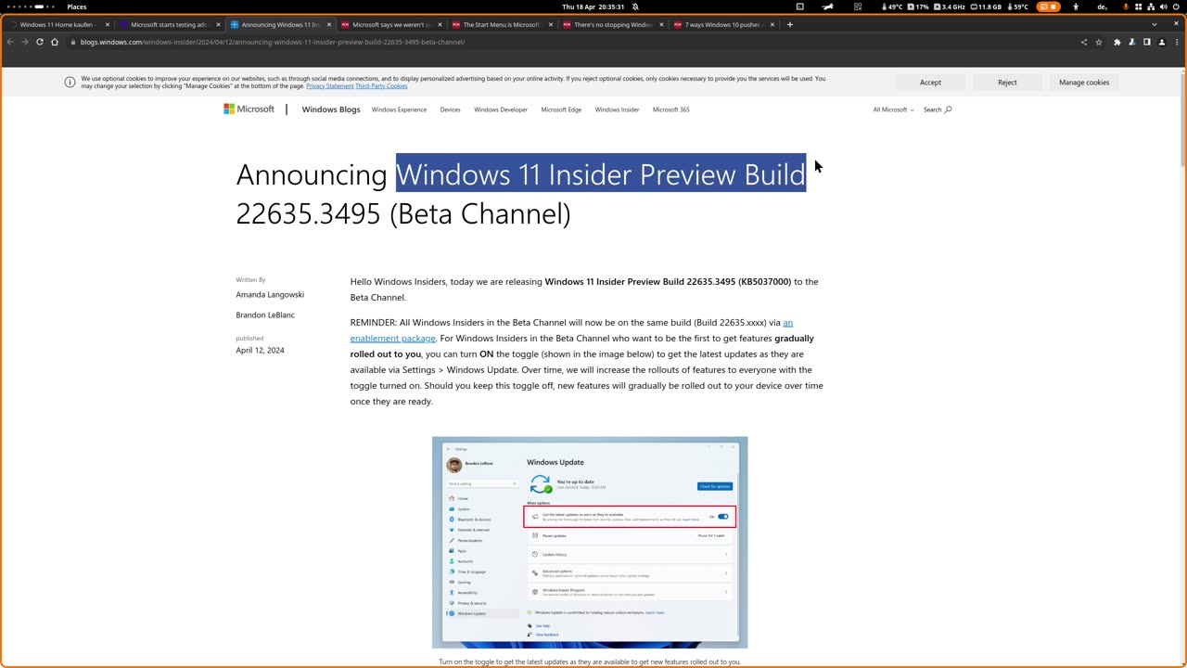Reload the page with the refresh icon
Image resolution: width=1187 pixels, height=668 pixels.
(x=40, y=42)
